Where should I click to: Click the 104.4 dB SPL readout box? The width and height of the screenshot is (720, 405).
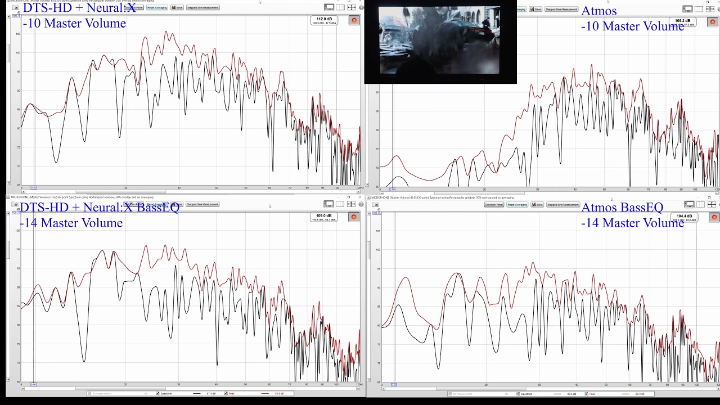click(684, 217)
